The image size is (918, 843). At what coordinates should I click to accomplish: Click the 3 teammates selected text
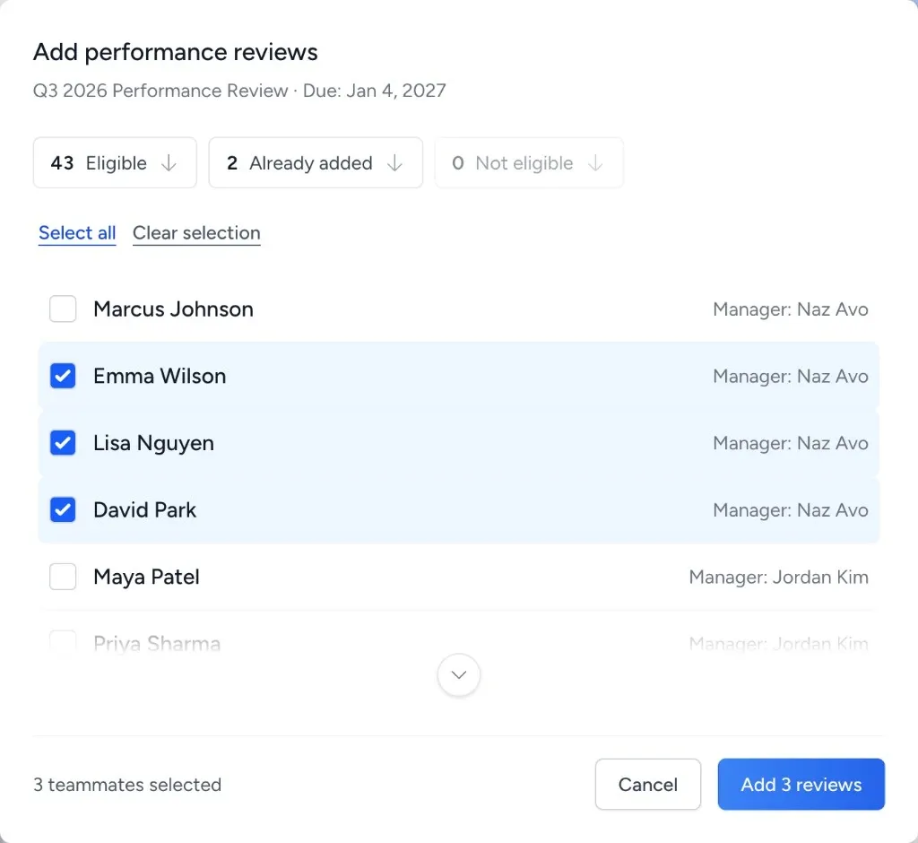point(127,785)
